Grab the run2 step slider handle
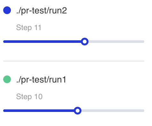Viewport: 152px width, 126px height. coord(85,42)
